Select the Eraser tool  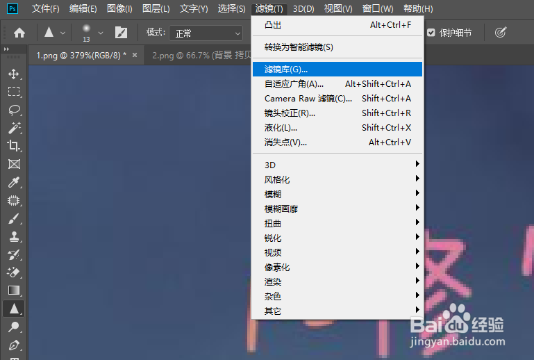click(x=14, y=272)
